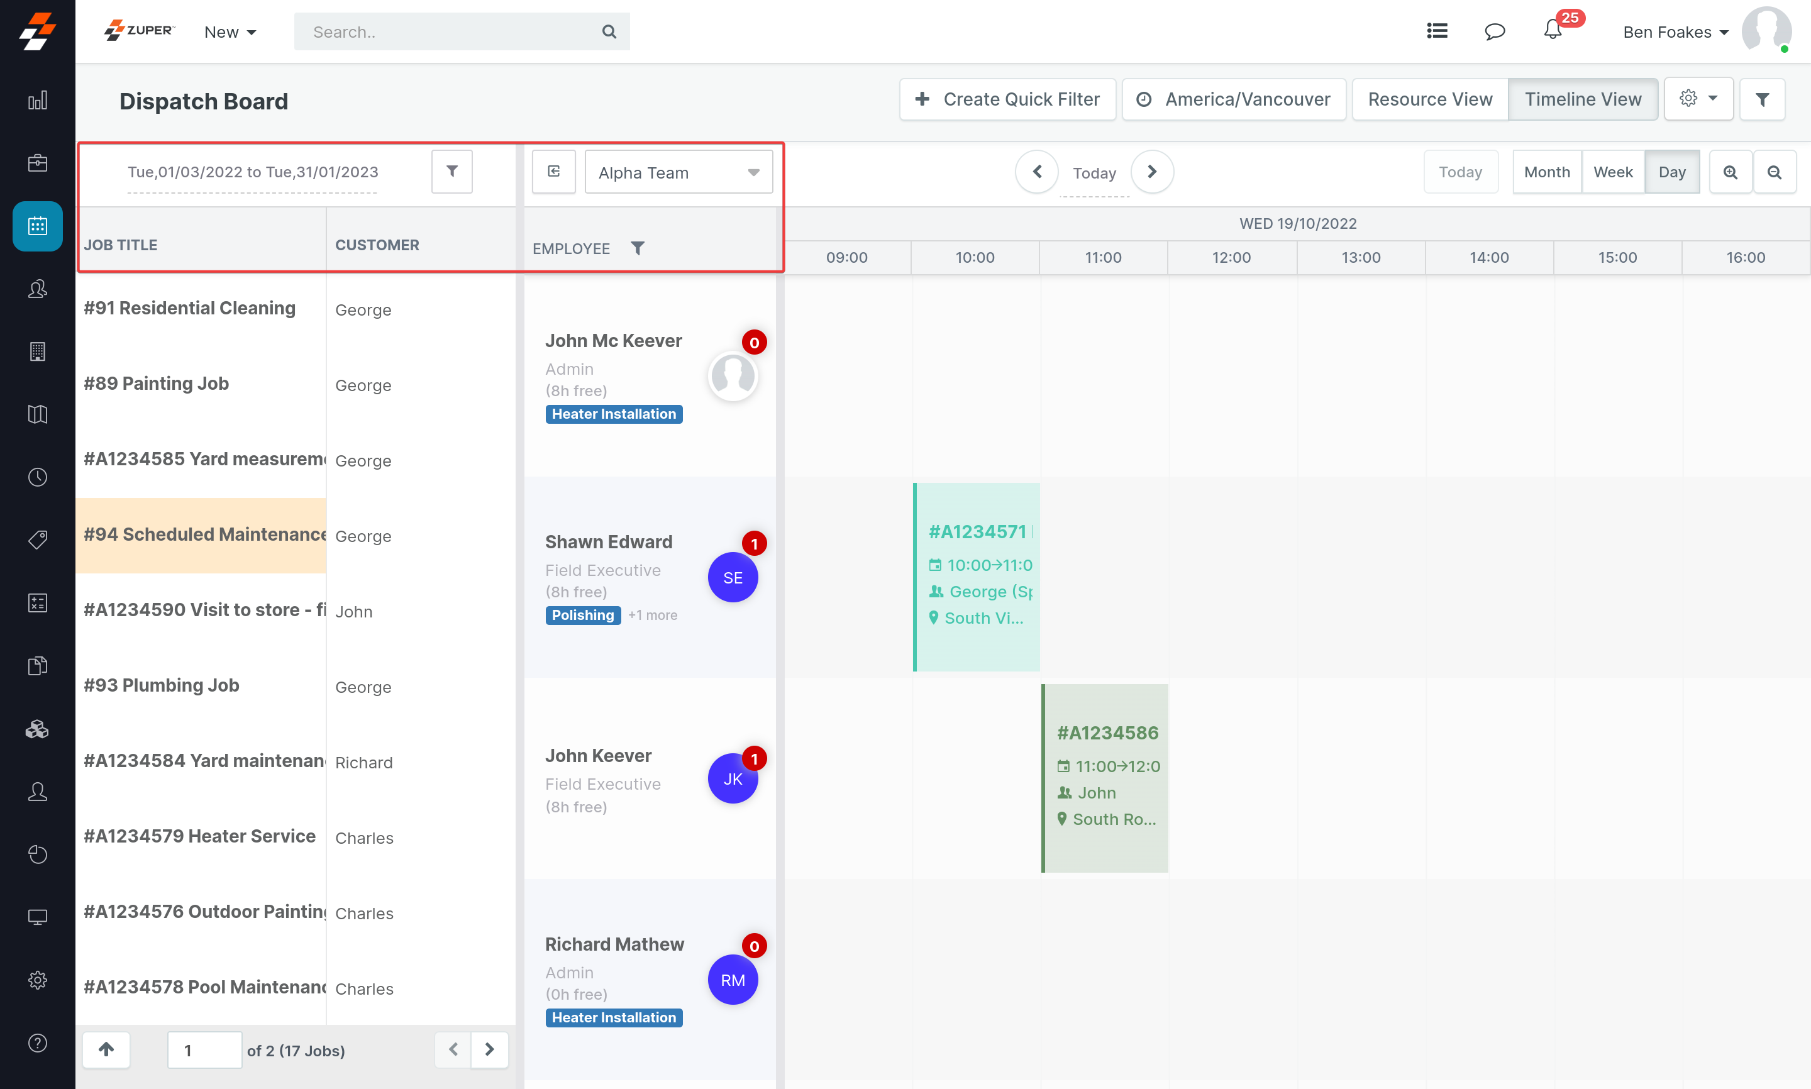Click the job date range filter icon
1811x1089 pixels.
(452, 171)
